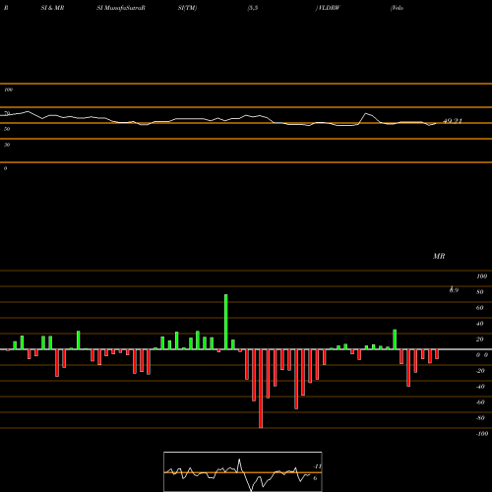Click the RSI axis label 0
Viewport: 492px width, 492px height.
(x=5, y=168)
